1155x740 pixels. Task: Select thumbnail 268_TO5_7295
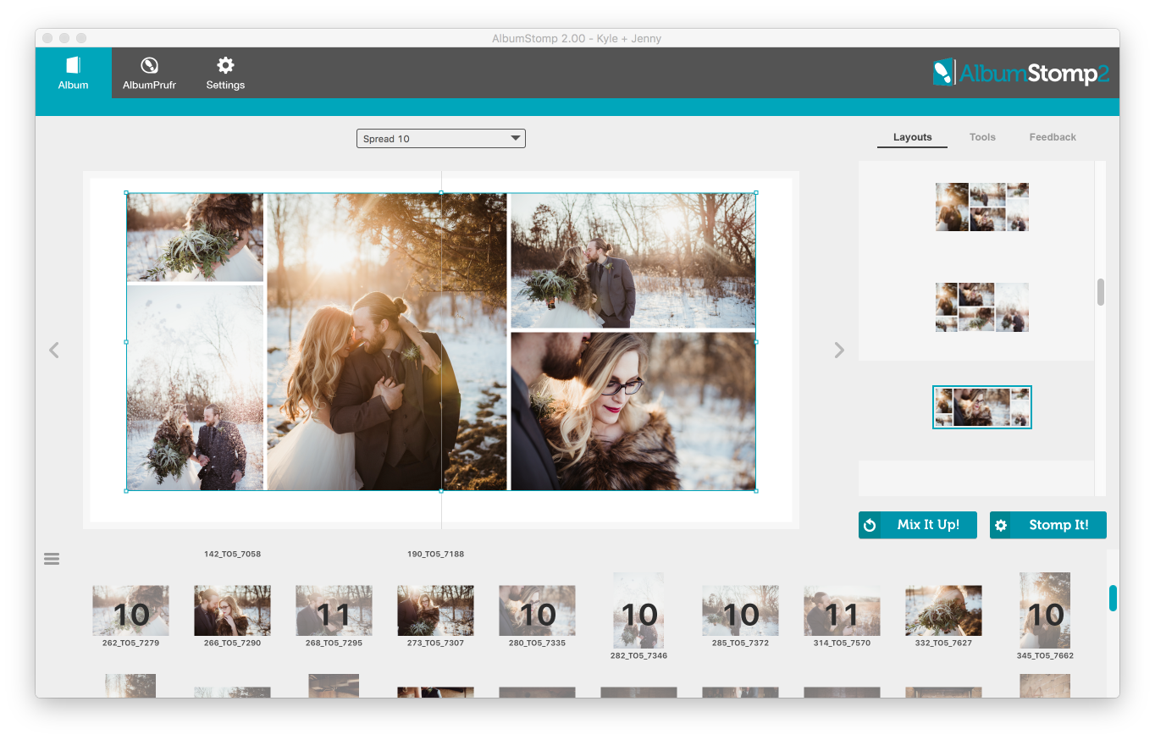point(334,610)
